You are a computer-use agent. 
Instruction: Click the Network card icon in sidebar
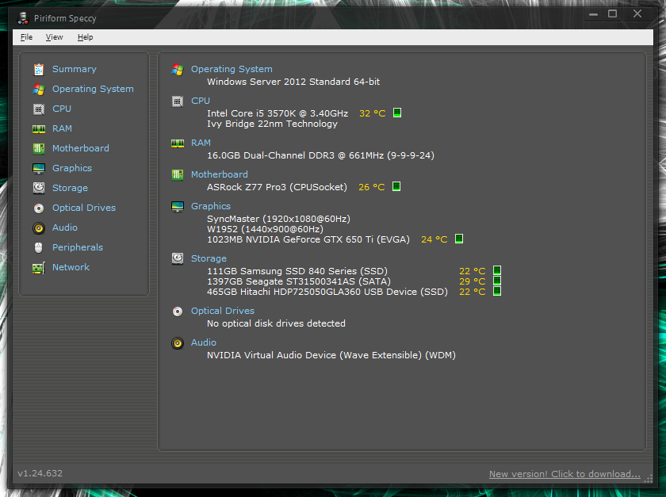point(39,268)
